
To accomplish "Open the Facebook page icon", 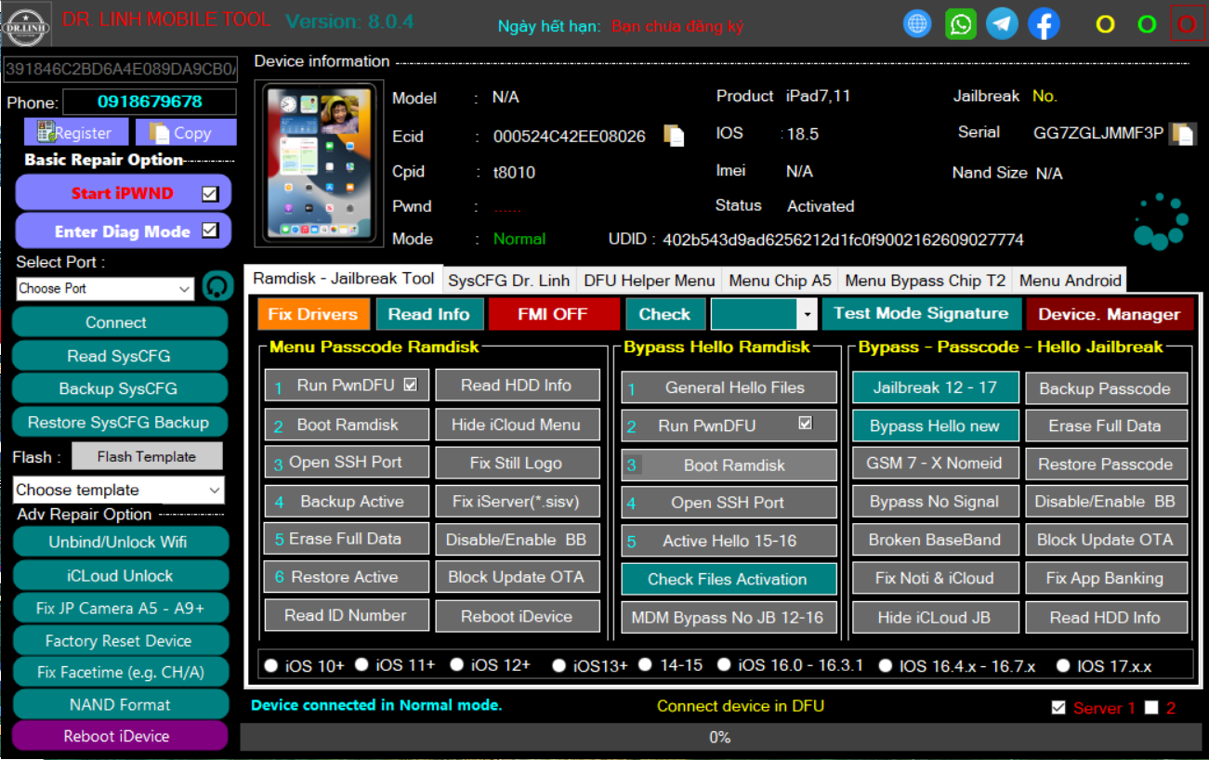I will point(1044,24).
